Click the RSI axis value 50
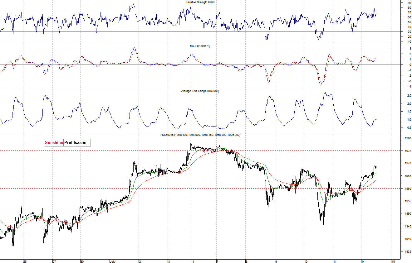This screenshot has width=412, height=263. (x=410, y=22)
